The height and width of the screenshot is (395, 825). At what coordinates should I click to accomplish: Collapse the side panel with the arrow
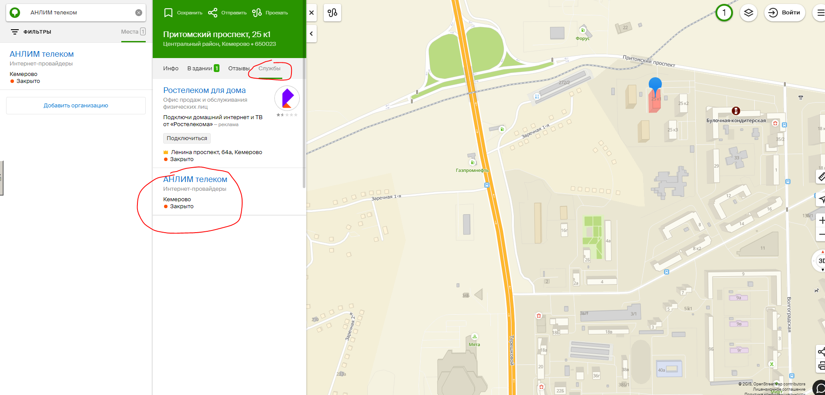click(312, 34)
